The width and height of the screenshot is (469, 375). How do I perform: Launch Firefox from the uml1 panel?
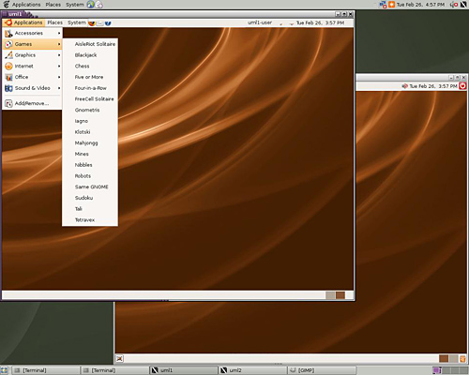click(x=91, y=22)
